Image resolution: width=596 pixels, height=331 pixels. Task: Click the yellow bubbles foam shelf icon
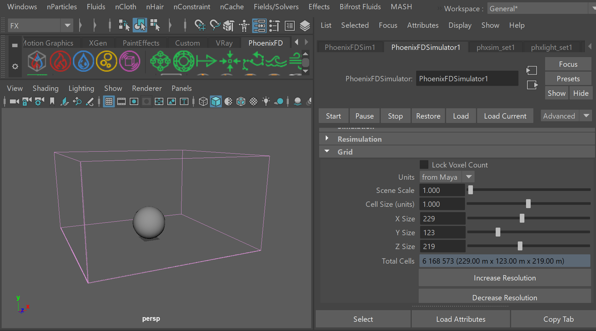pyautogui.click(x=107, y=61)
